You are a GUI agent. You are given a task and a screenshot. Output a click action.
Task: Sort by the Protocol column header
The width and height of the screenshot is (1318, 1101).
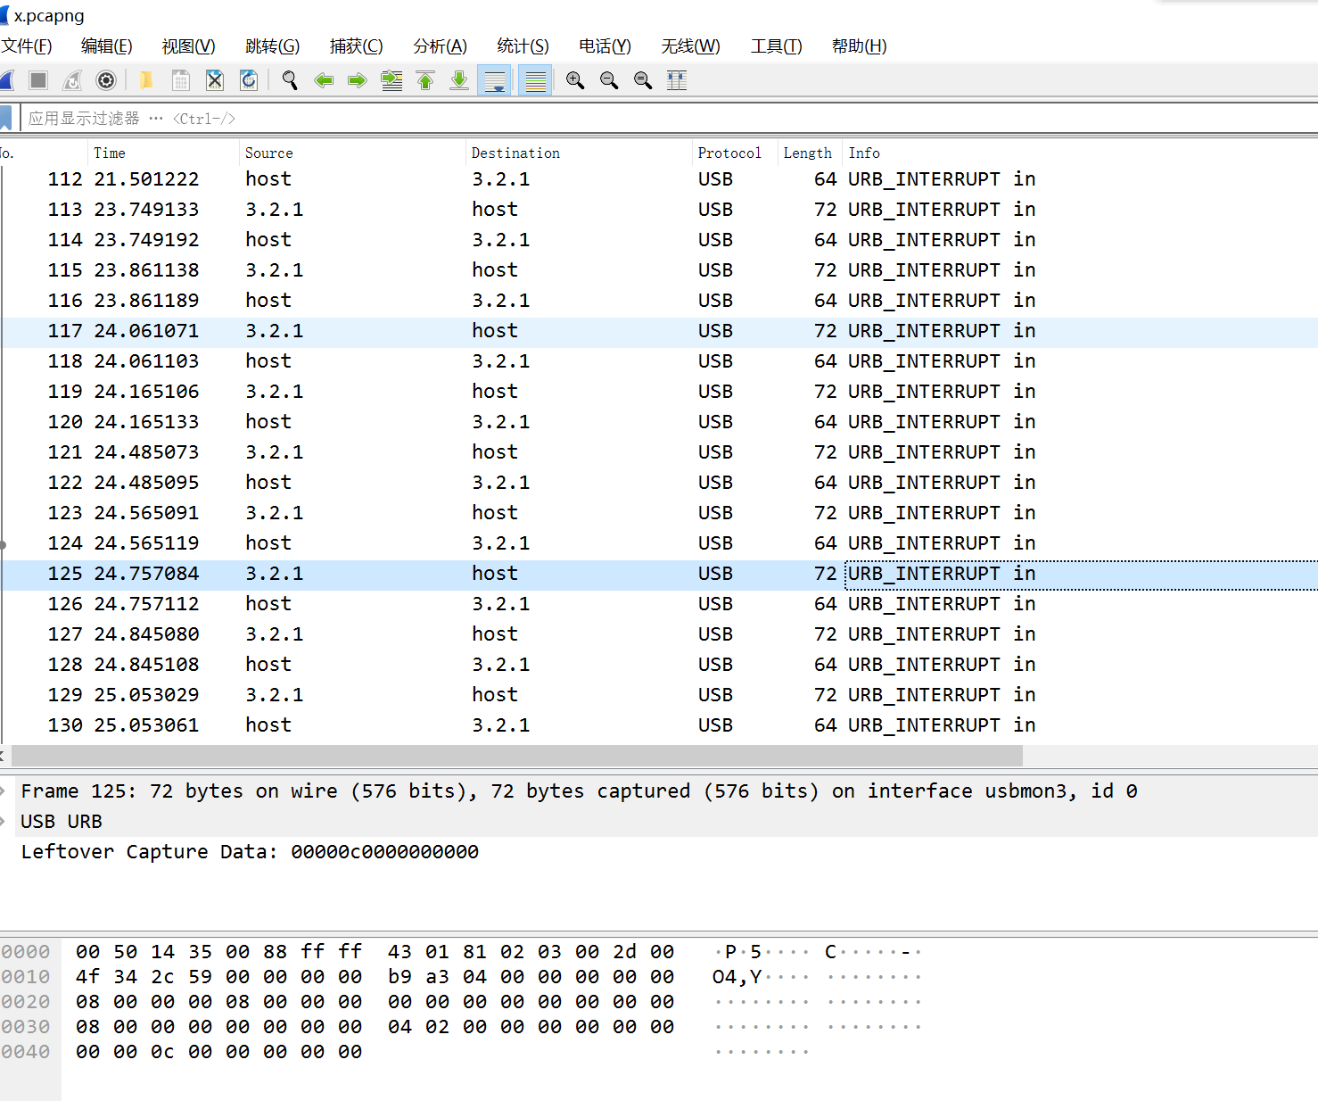click(x=735, y=153)
